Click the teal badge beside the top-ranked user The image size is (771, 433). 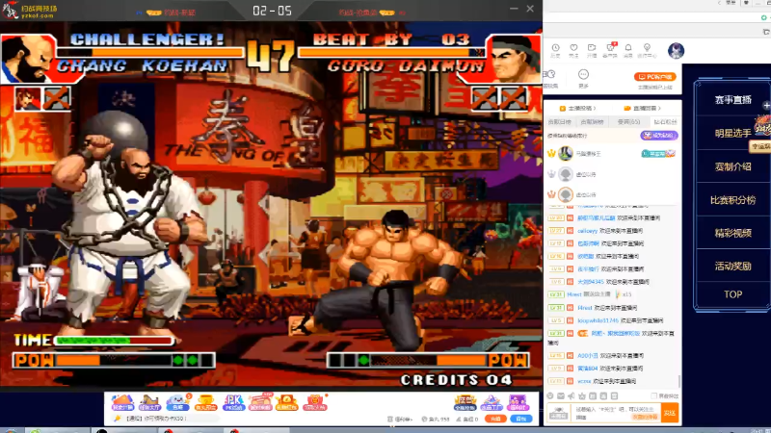658,154
